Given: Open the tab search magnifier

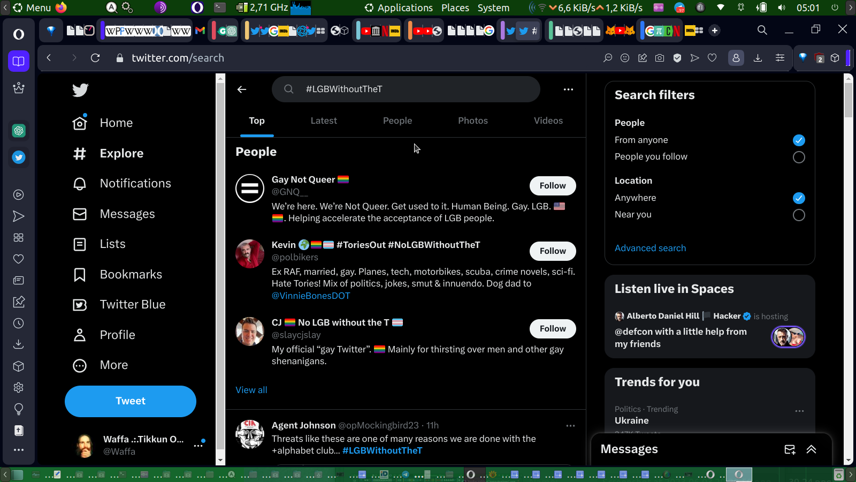Looking at the screenshot, I should (762, 30).
